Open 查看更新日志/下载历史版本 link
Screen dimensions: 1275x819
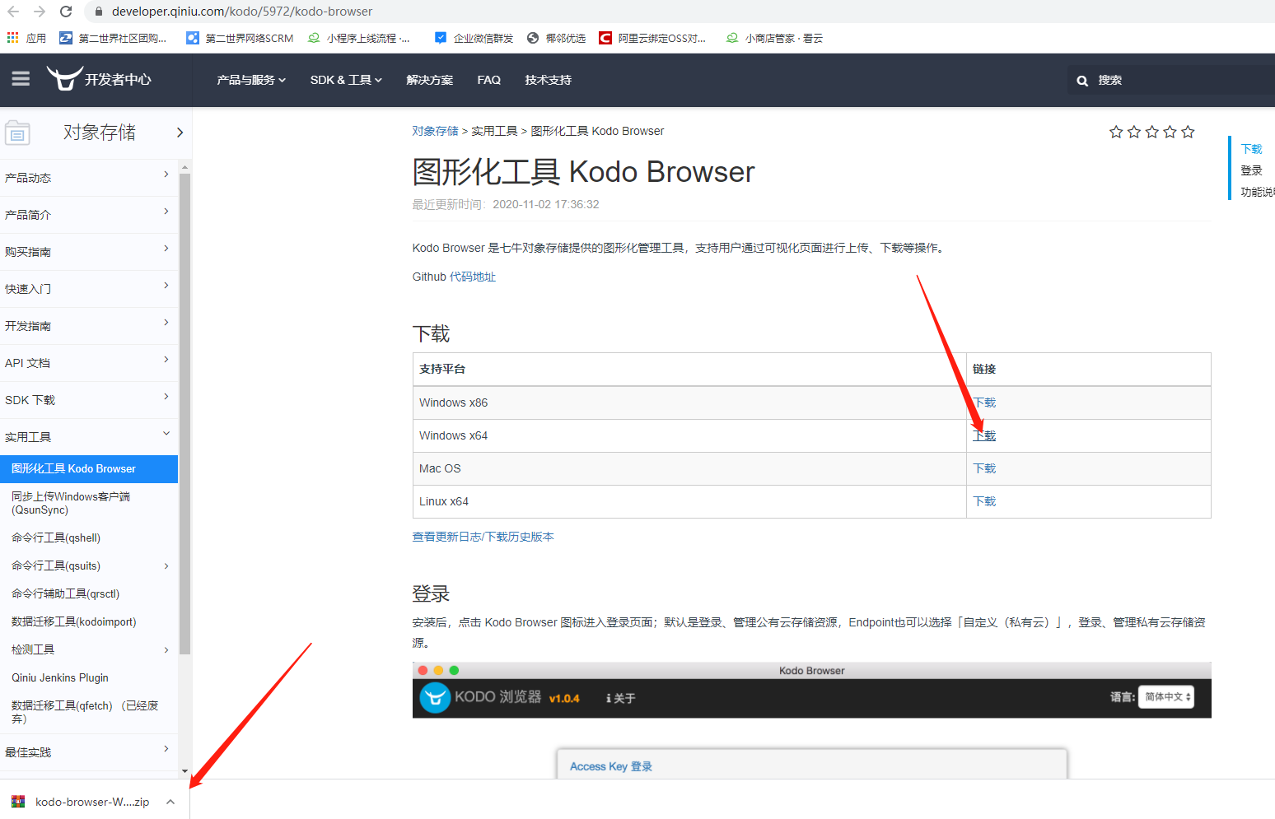pyautogui.click(x=483, y=537)
